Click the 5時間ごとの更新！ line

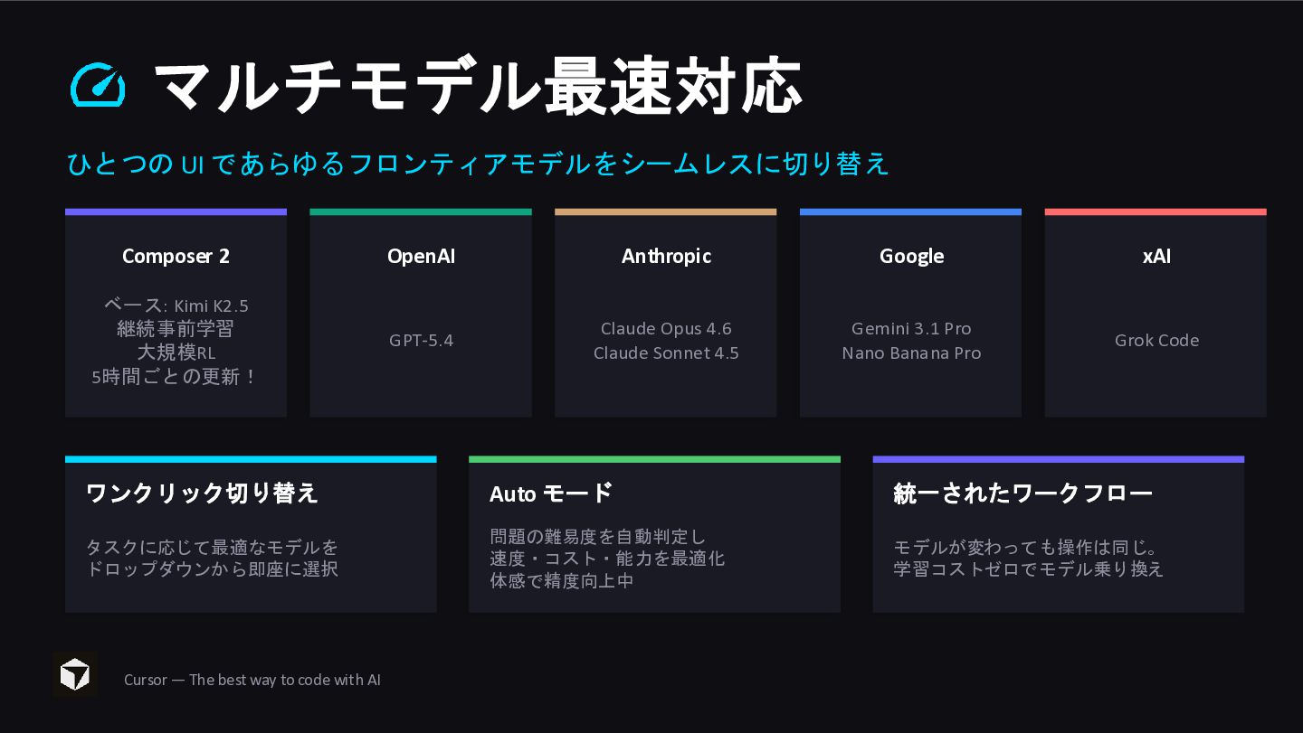pos(176,376)
